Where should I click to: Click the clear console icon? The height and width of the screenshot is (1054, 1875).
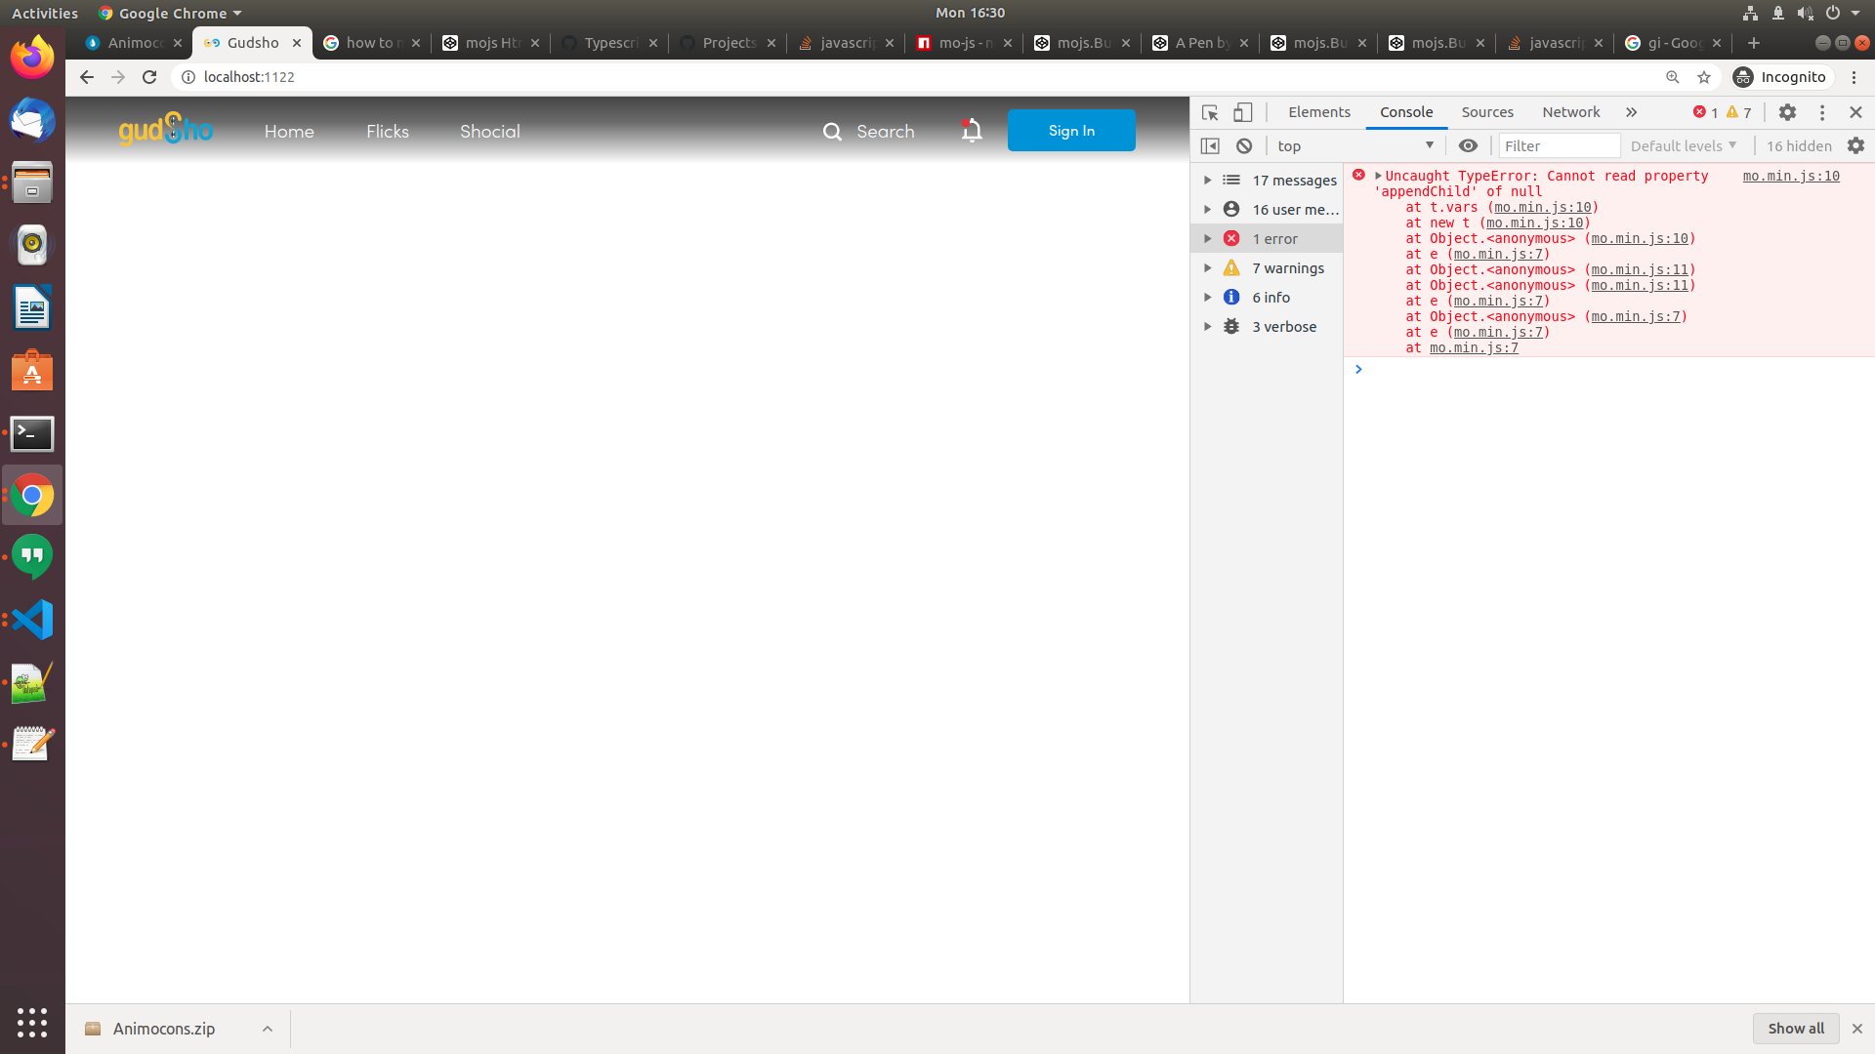click(x=1244, y=145)
